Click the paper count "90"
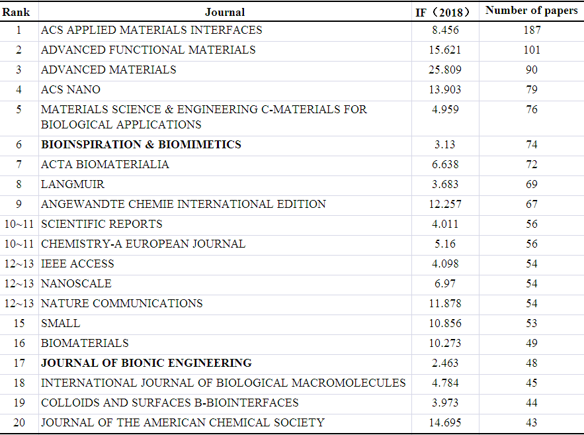The image size is (584, 435). pos(532,70)
